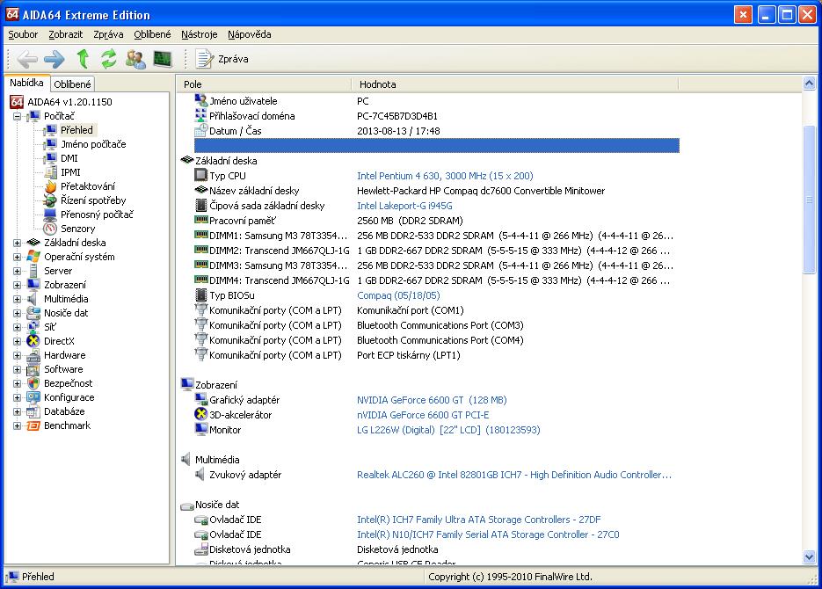Switch to the Oblíbené tab in sidebar
This screenshot has width=822, height=589.
pos(72,84)
